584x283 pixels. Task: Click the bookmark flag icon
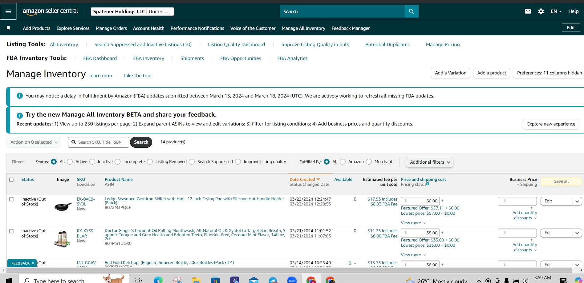8,28
